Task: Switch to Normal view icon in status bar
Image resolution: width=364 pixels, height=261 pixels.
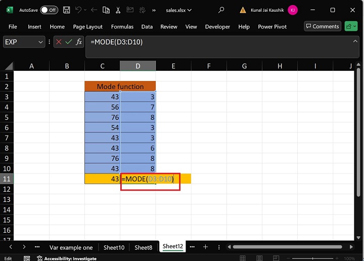Action: (x=243, y=258)
